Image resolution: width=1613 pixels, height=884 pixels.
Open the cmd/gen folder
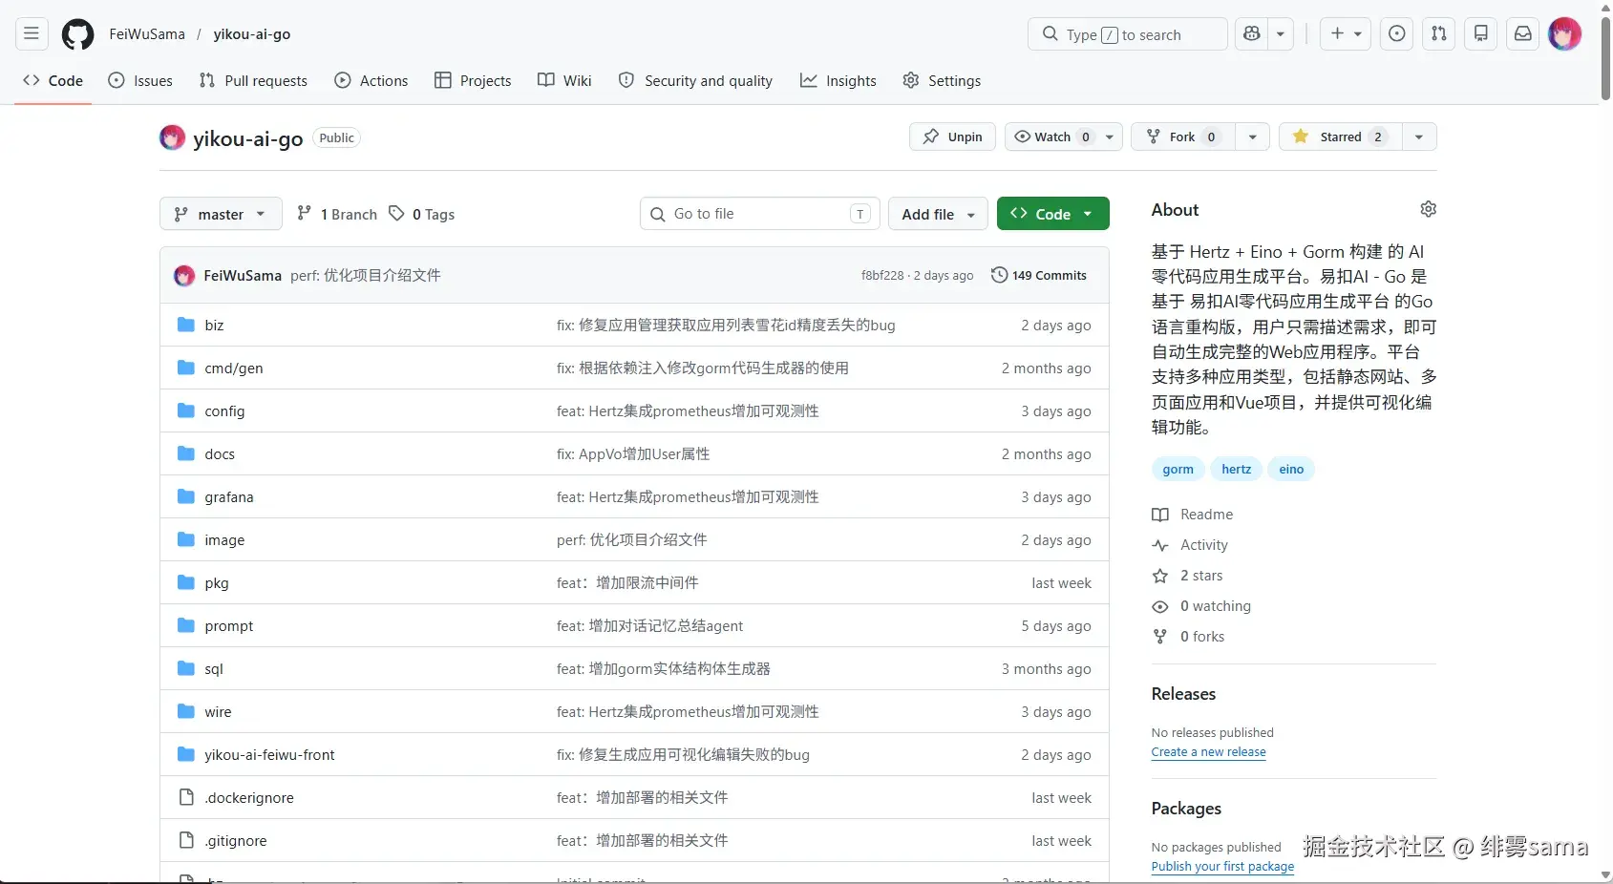233,368
